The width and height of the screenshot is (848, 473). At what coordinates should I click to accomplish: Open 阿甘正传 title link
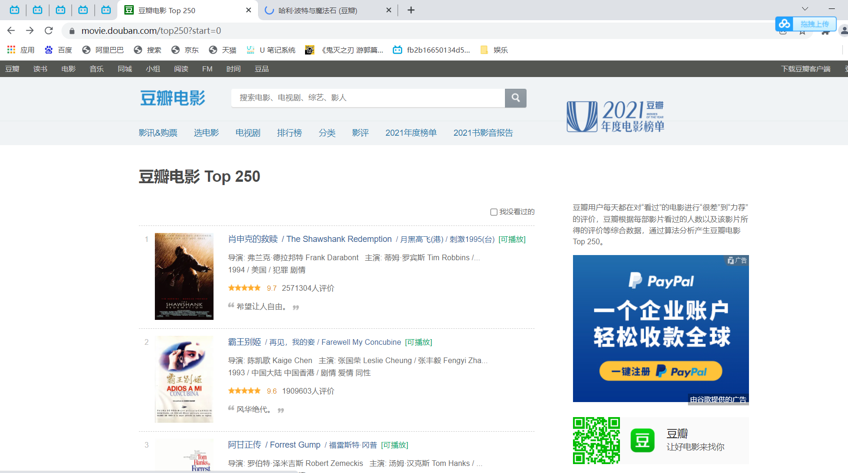click(244, 445)
